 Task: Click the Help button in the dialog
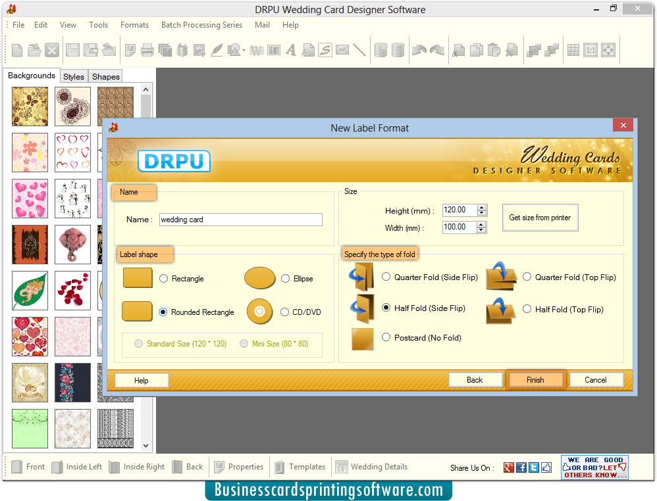[x=141, y=381]
